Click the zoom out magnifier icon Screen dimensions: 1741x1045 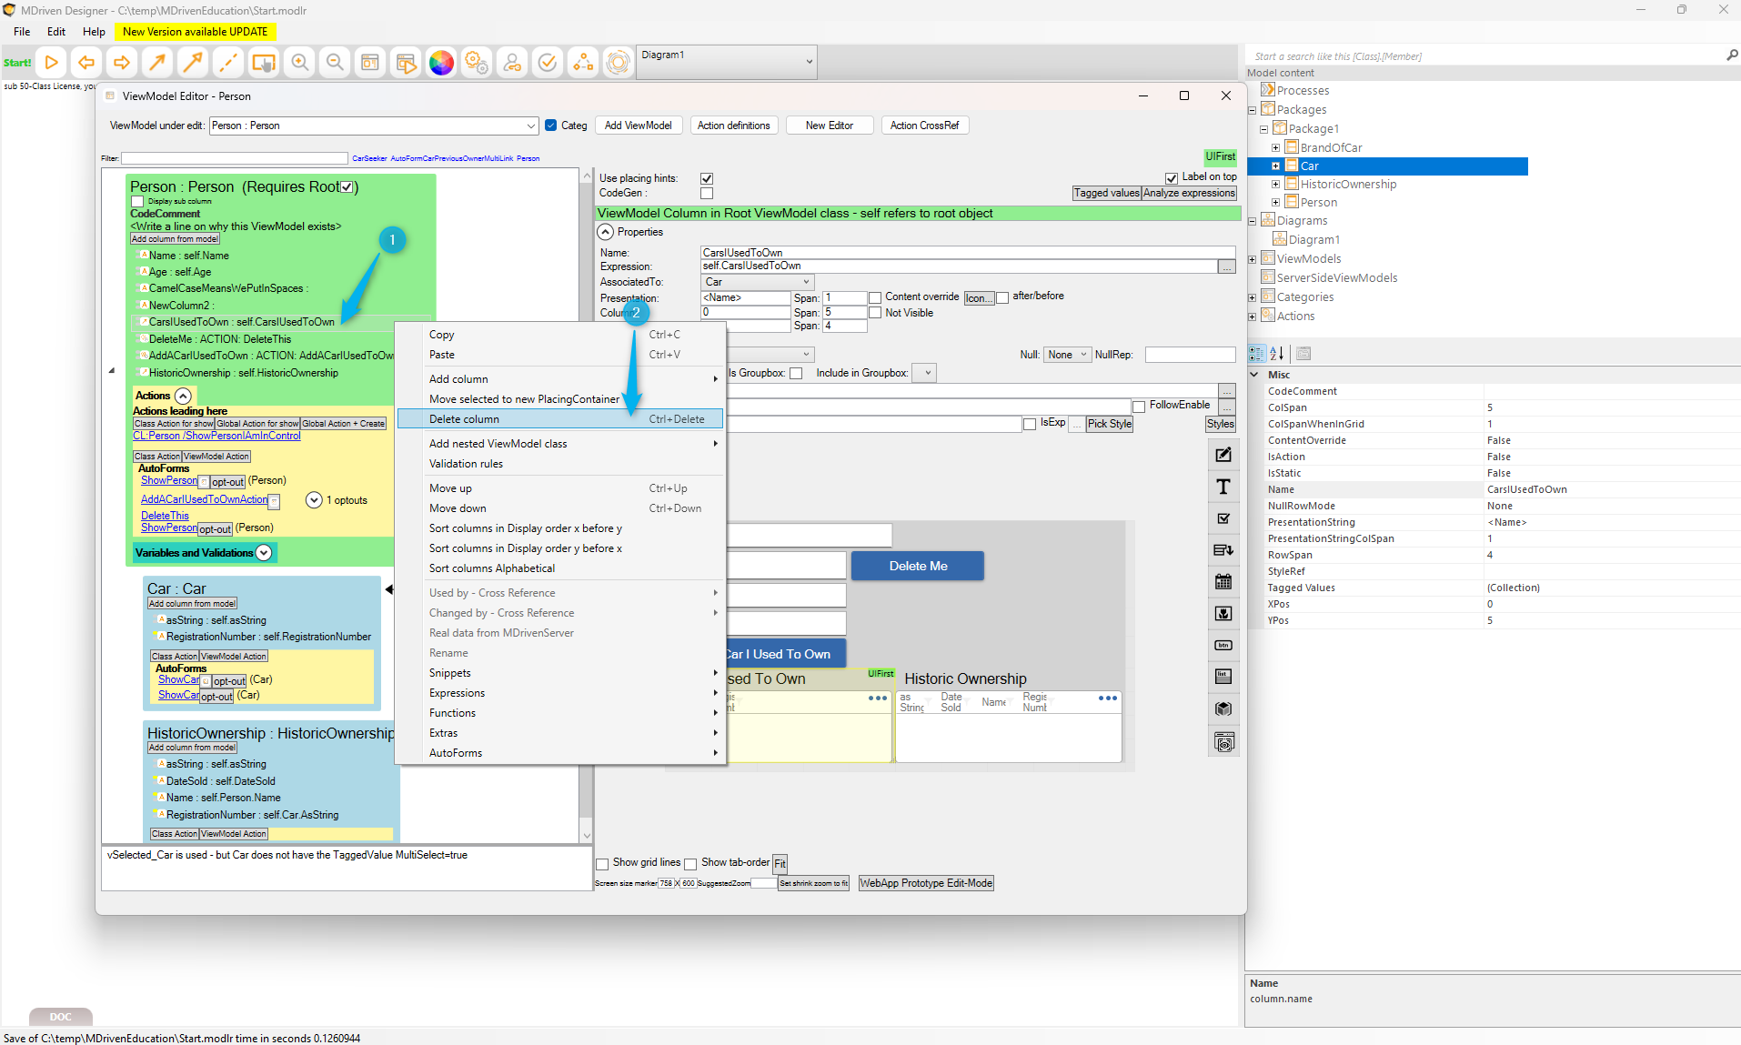(x=335, y=63)
